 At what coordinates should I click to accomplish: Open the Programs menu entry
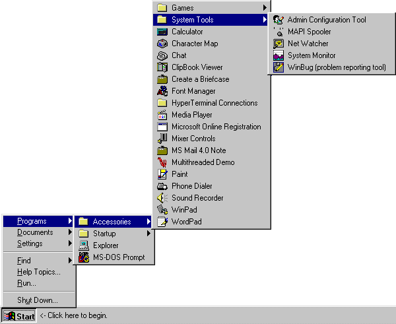point(38,221)
